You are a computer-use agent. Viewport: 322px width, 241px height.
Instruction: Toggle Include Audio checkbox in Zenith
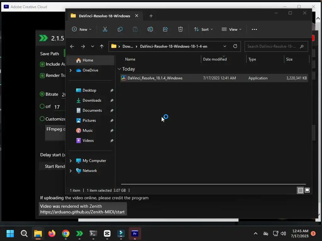click(x=42, y=64)
